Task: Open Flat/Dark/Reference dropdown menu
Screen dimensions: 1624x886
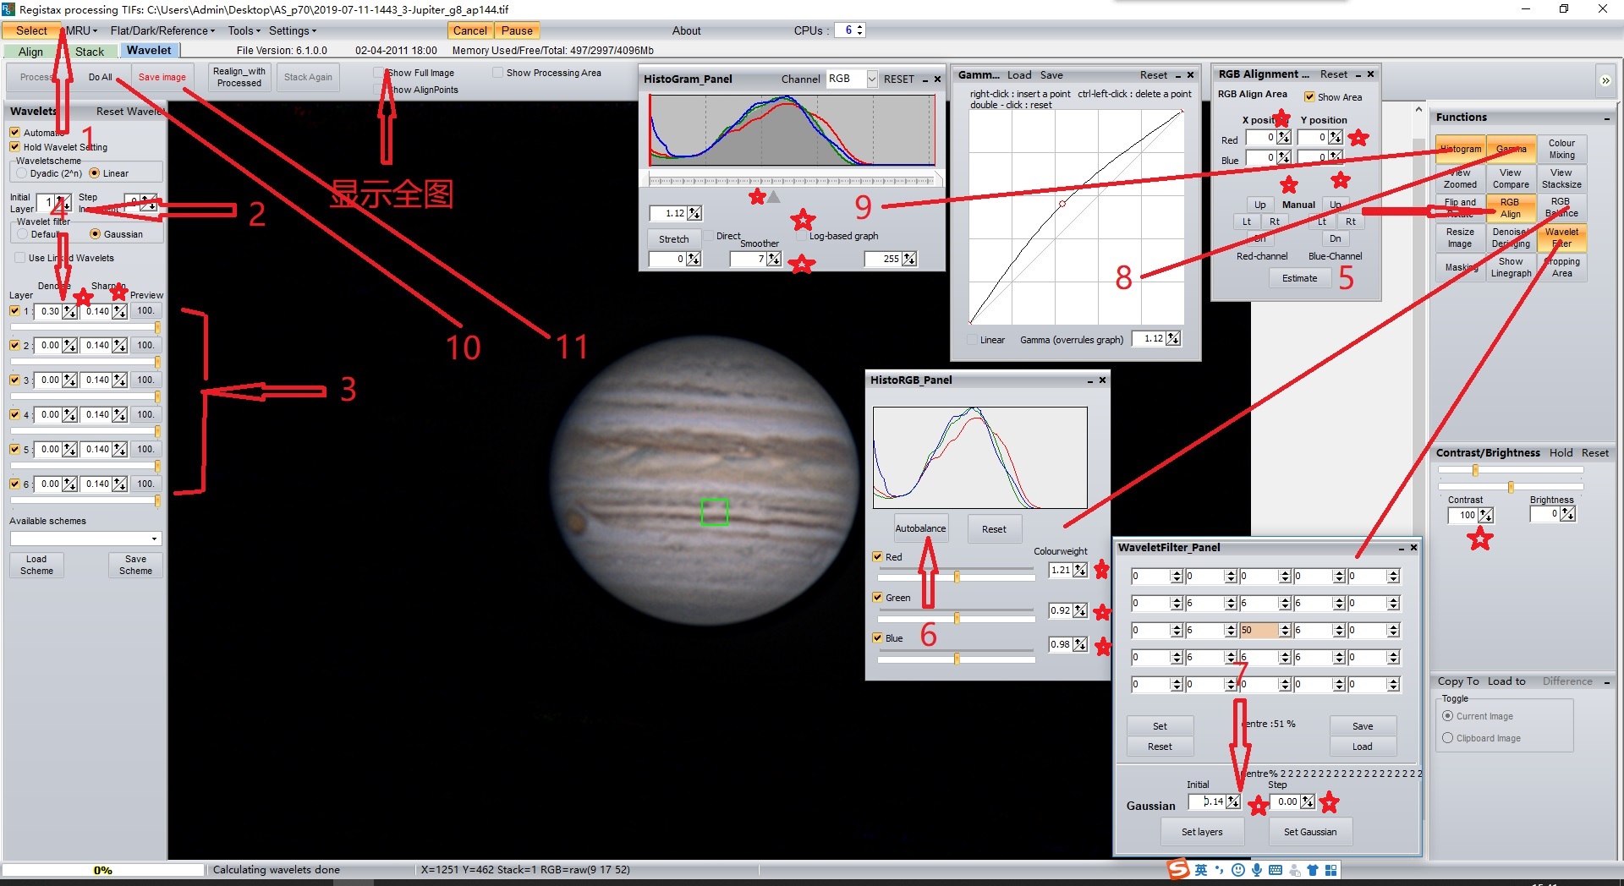Action: coord(162,30)
